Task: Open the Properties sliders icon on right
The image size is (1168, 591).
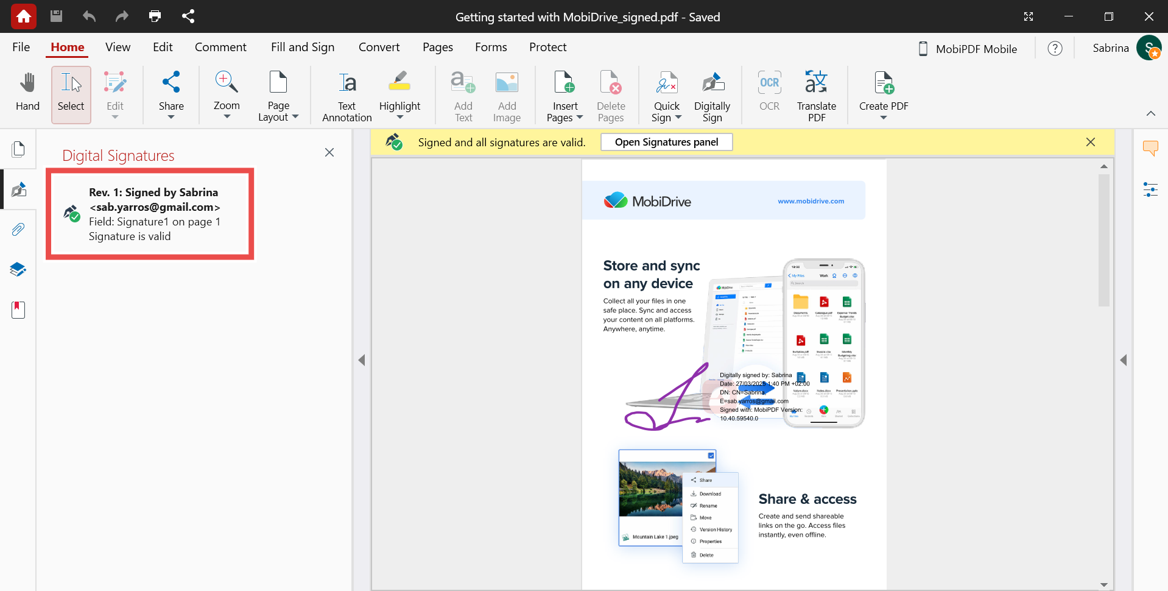Action: [1150, 189]
